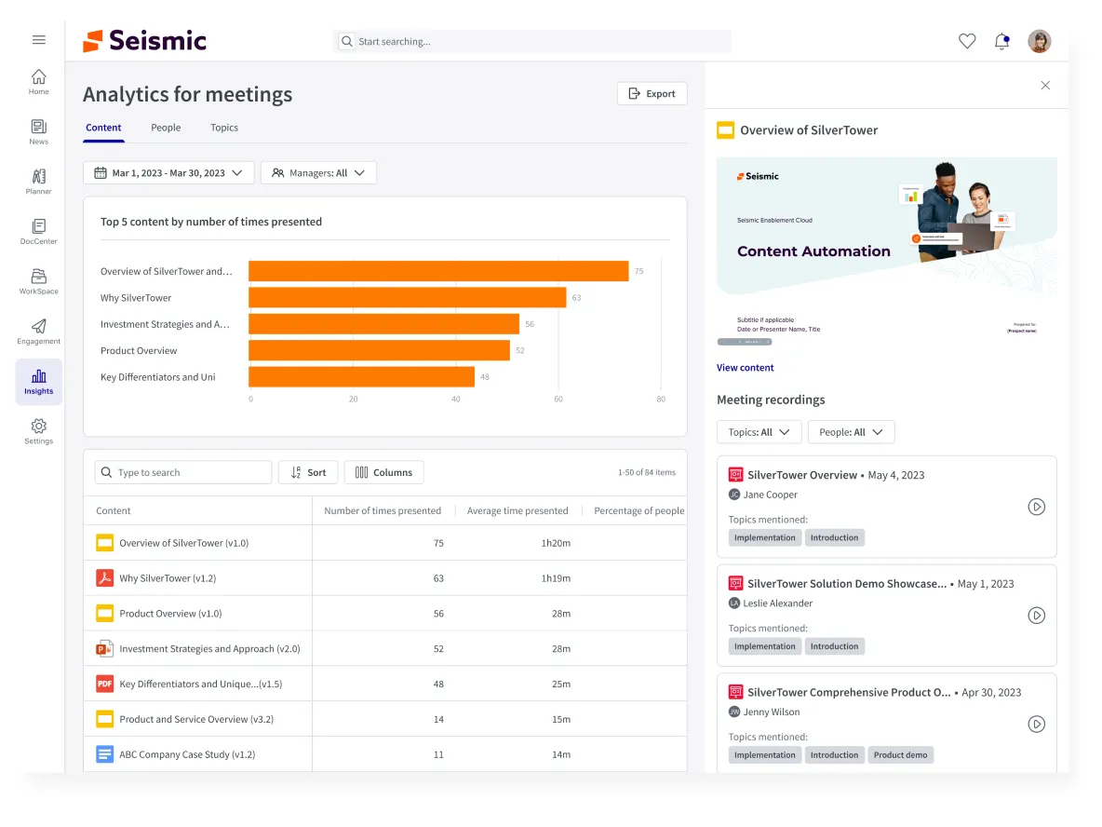Click the Product Overview (v1.0) slides icon

pos(105,613)
